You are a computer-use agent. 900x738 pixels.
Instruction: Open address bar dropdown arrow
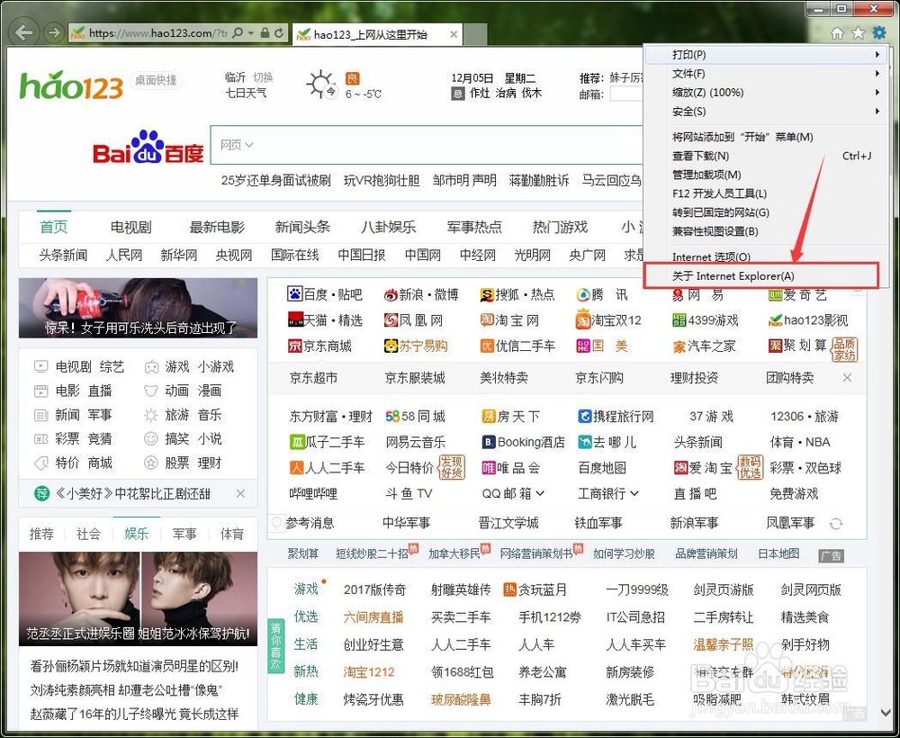point(251,33)
